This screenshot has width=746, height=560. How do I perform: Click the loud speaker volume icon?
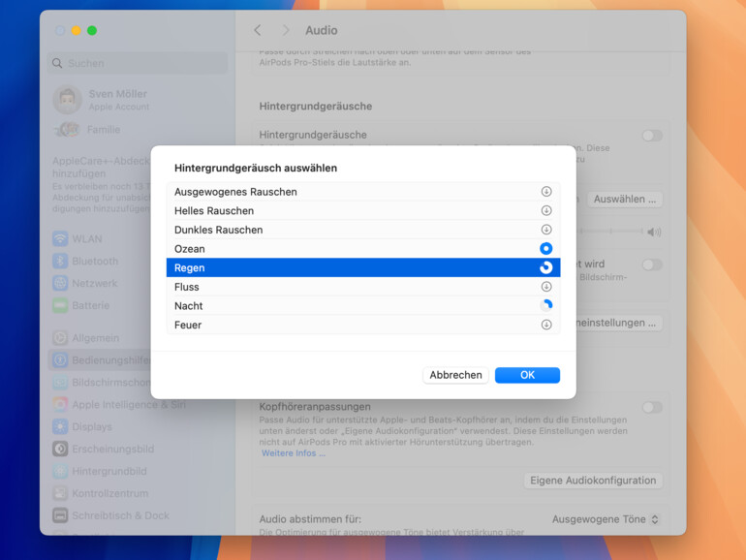coord(654,233)
